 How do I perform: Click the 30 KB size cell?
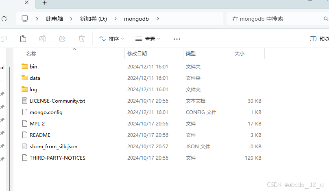pos(254,101)
